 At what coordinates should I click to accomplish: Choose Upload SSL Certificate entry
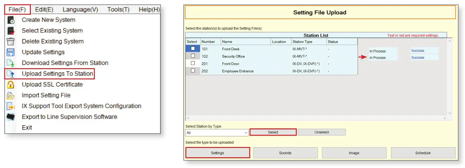point(52,85)
